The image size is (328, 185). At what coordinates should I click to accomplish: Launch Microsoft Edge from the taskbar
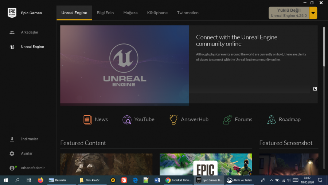click(x=135, y=180)
